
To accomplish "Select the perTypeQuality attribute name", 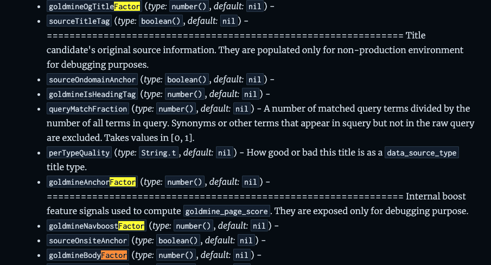I will [x=79, y=153].
